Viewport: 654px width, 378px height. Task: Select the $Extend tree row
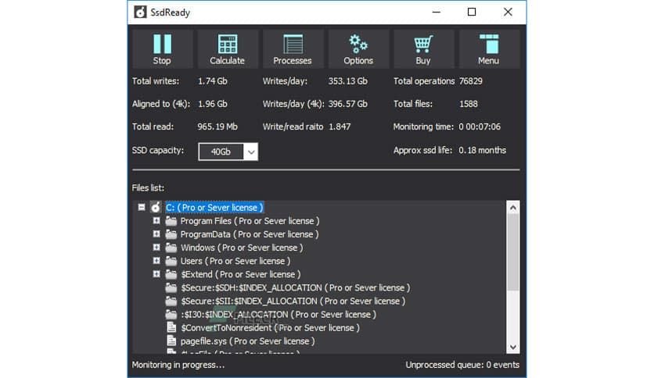point(241,274)
